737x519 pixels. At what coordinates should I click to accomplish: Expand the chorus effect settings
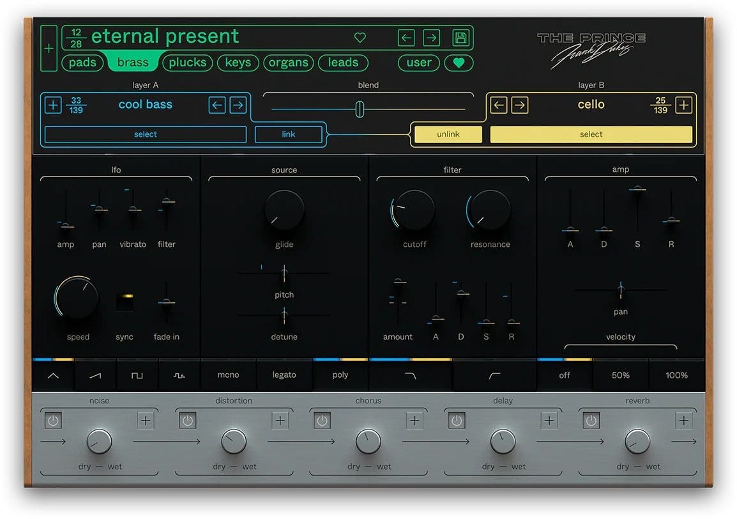click(x=414, y=420)
